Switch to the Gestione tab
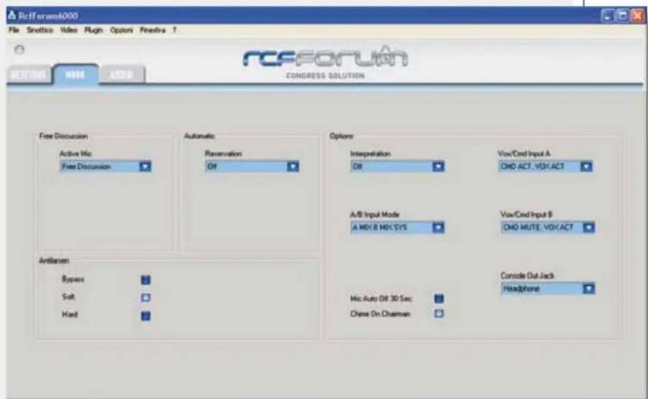Screen dimensions: 648x399 (x=29, y=75)
